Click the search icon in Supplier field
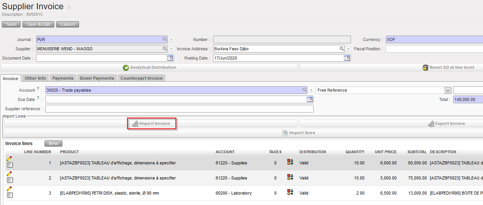 click(x=165, y=49)
